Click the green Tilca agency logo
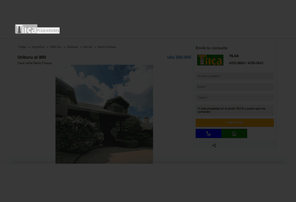The width and height of the screenshot is (296, 202). 210,60
